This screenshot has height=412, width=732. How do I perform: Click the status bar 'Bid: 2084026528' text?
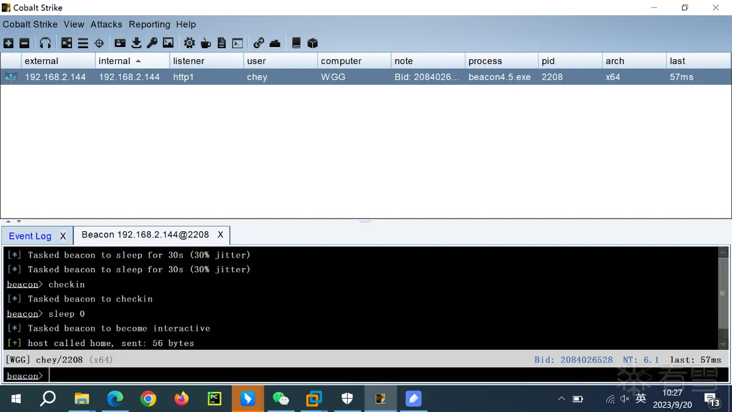point(573,360)
